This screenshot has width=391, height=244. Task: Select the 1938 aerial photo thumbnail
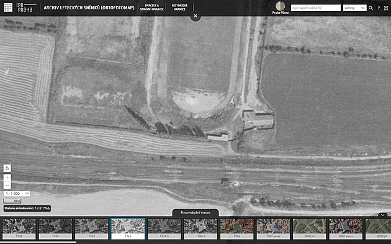tap(19, 228)
